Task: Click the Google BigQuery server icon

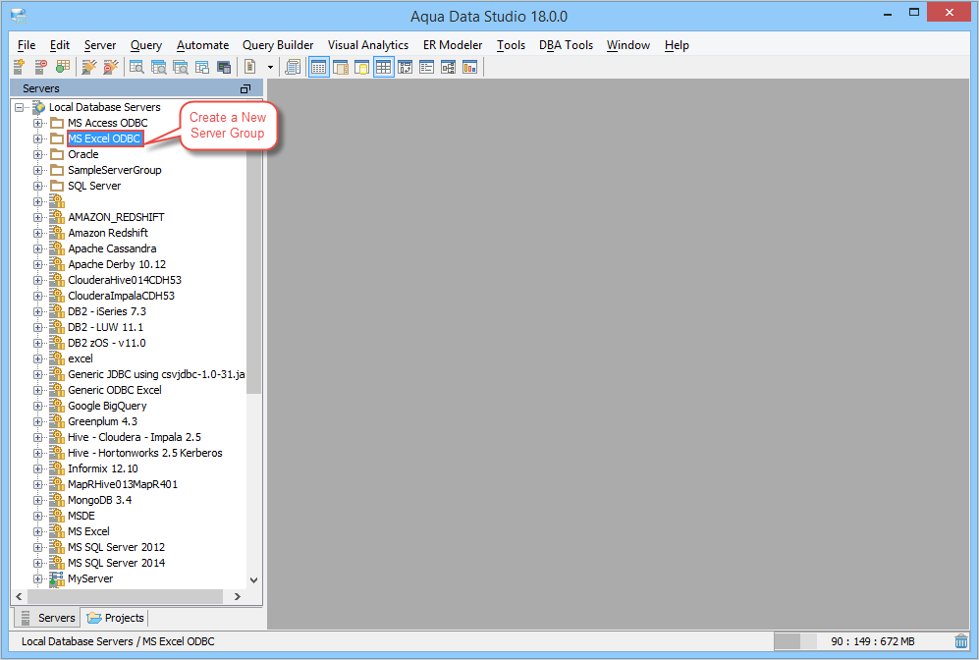Action: (57, 406)
